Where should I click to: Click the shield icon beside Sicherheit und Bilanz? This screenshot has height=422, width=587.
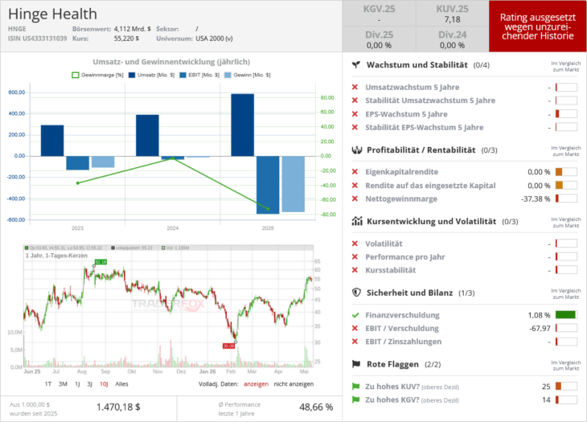356,293
